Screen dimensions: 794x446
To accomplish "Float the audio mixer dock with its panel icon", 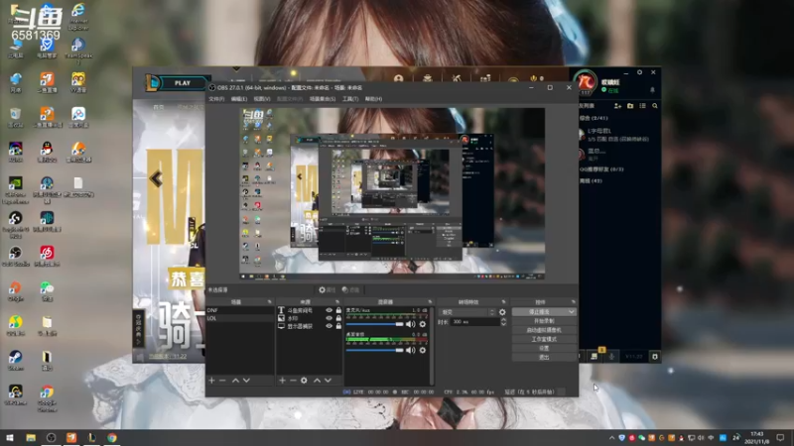I will (x=430, y=302).
